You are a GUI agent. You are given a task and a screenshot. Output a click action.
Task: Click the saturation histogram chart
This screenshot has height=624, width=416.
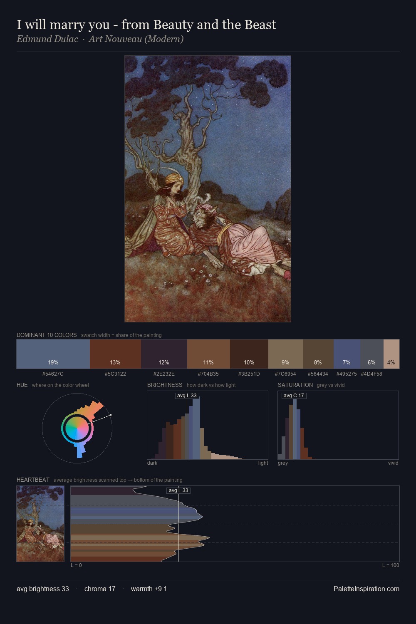[x=338, y=425]
